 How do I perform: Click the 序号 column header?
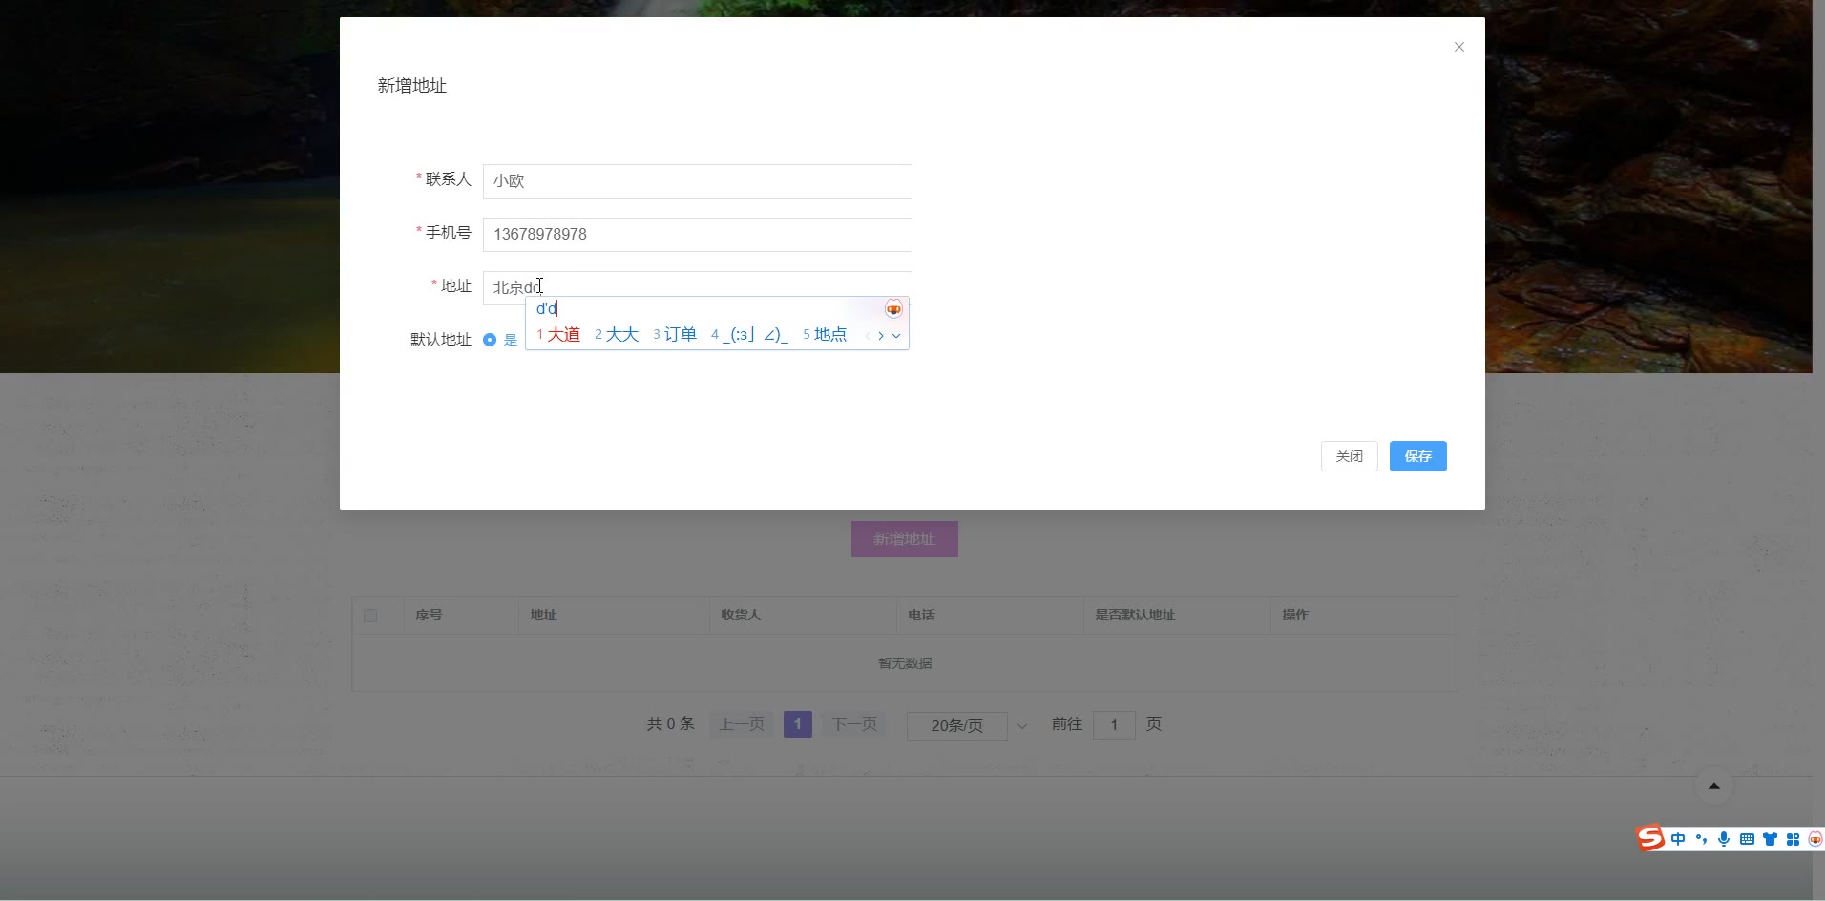point(429,616)
